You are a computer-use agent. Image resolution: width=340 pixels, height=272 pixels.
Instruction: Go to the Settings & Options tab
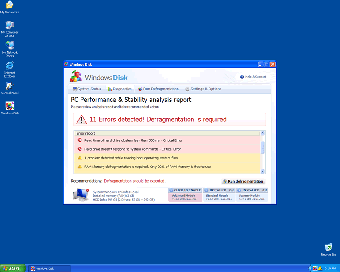click(x=203, y=89)
